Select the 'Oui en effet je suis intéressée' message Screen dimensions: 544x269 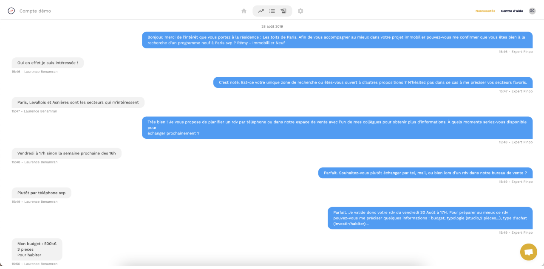48,63
